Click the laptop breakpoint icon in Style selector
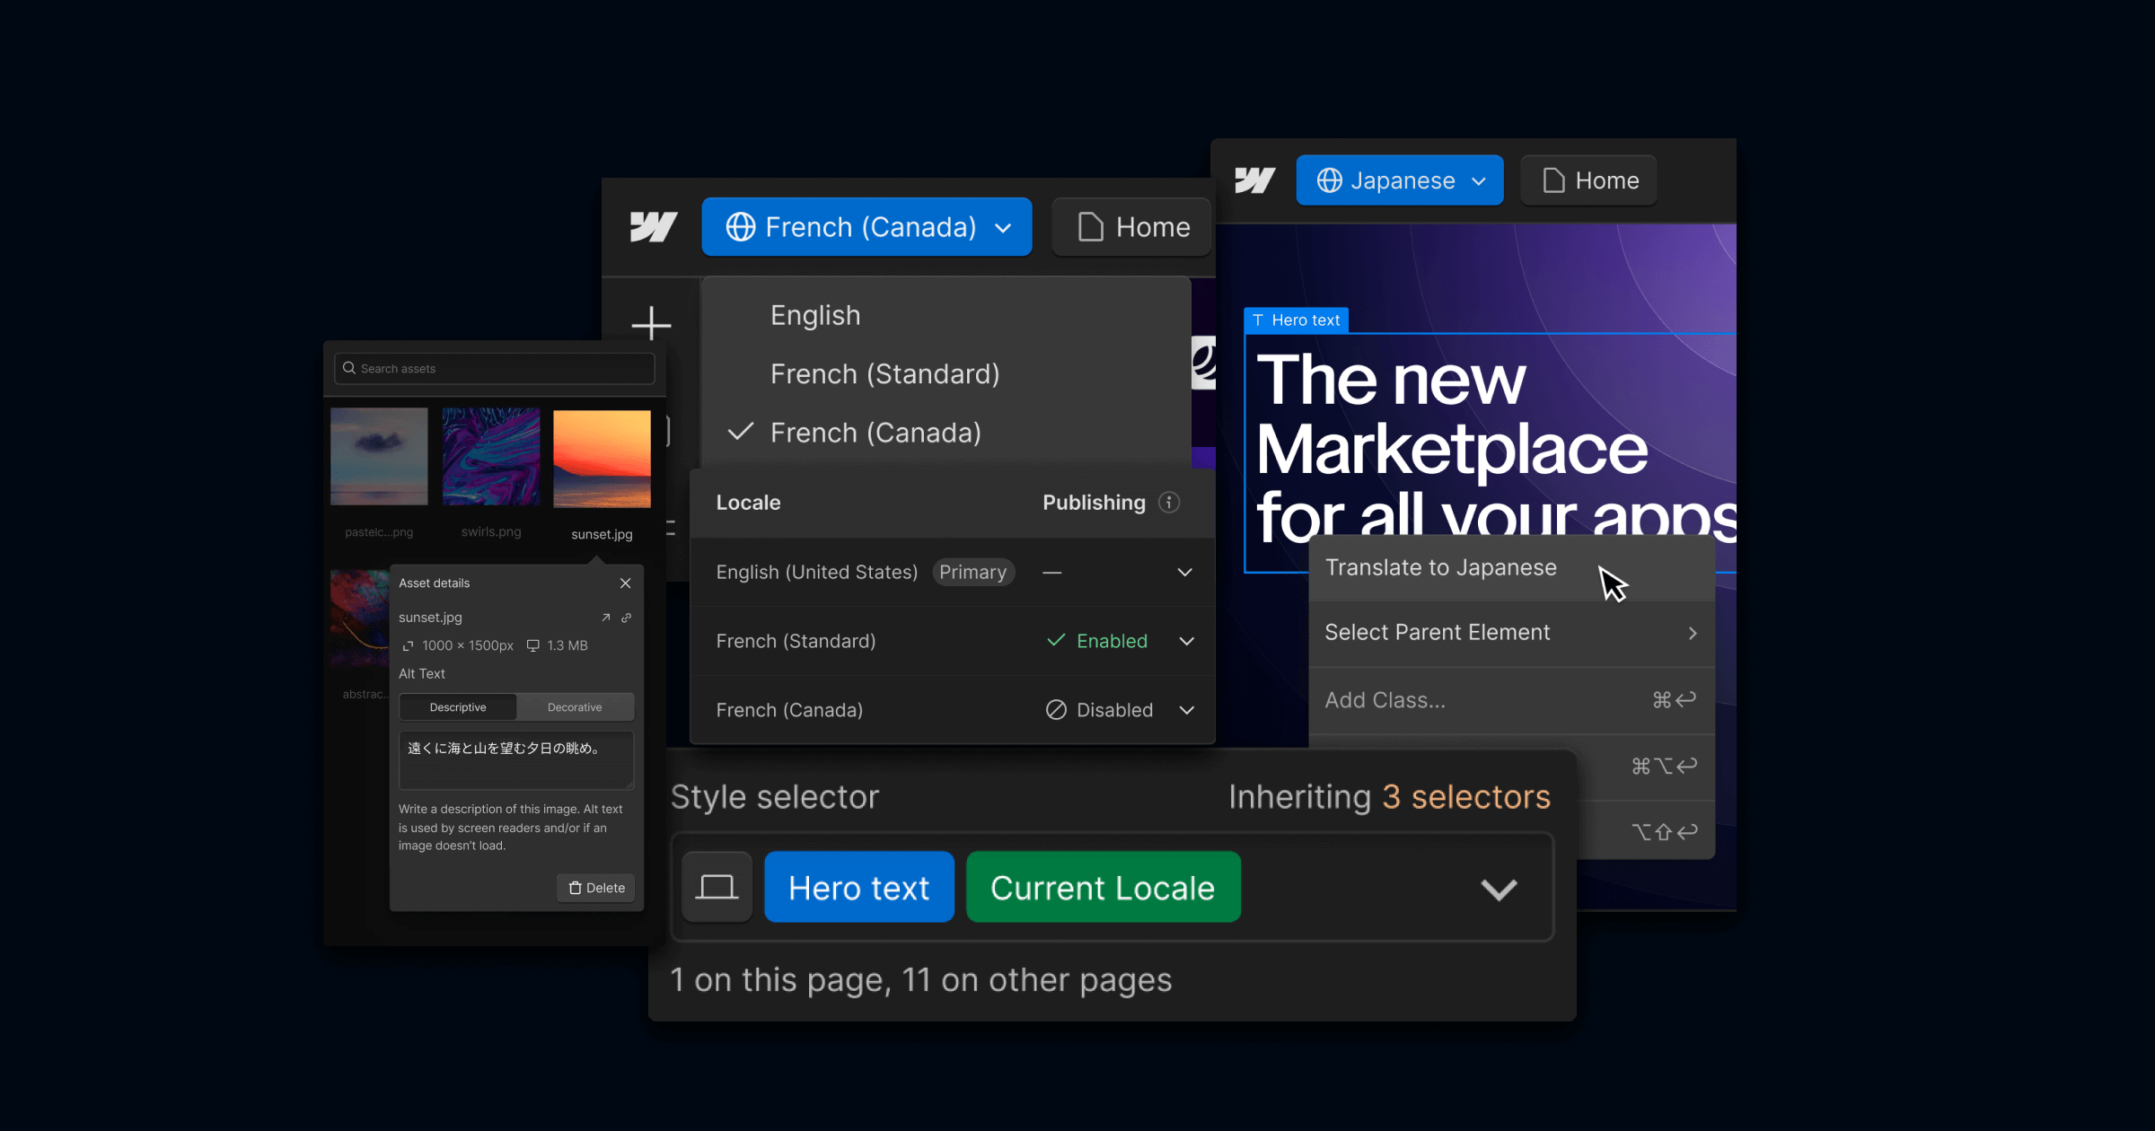Viewport: 2155px width, 1131px height. pyautogui.click(x=717, y=888)
